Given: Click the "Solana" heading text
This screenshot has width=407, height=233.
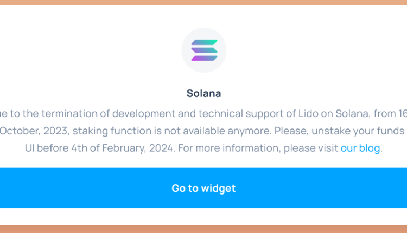Looking at the screenshot, I should (203, 93).
